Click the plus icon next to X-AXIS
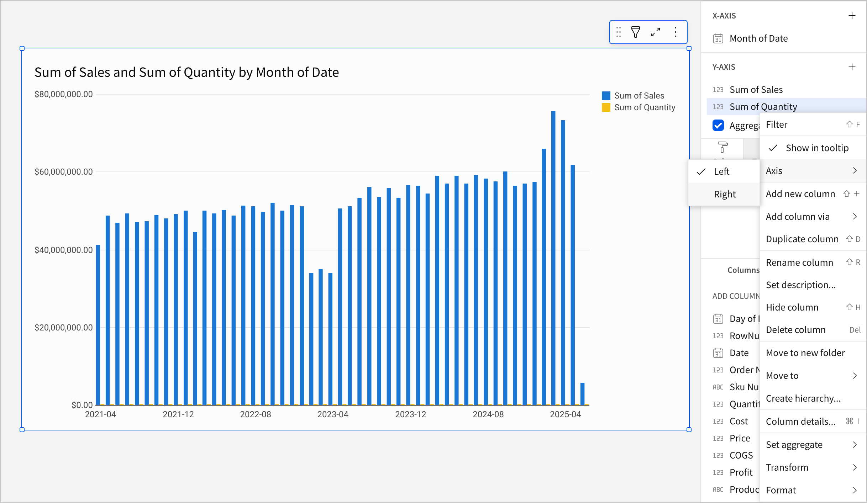Image resolution: width=867 pixels, height=503 pixels. click(x=852, y=16)
